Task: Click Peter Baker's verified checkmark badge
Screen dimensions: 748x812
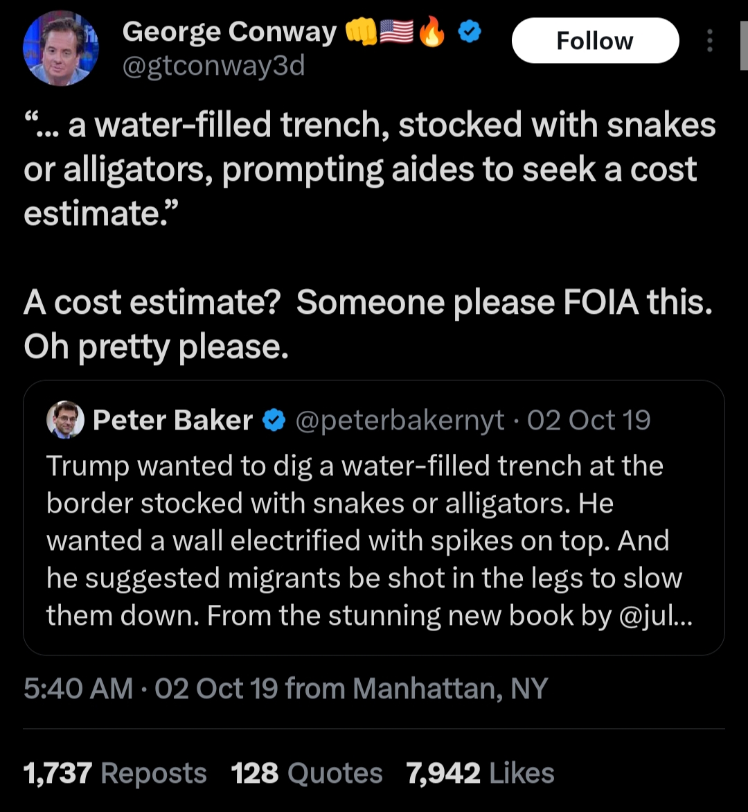Action: pos(275,421)
